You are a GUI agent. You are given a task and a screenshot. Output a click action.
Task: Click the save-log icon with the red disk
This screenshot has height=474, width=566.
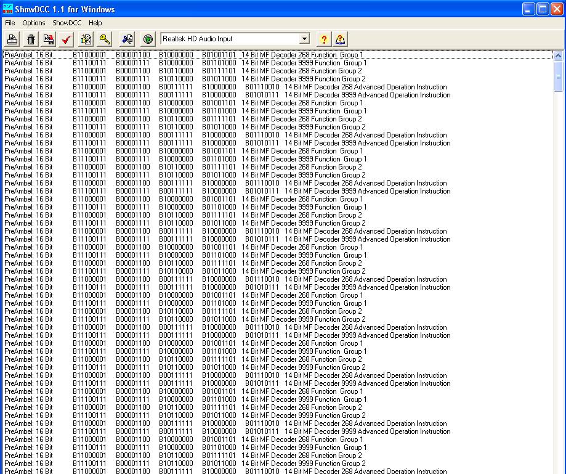coord(49,39)
